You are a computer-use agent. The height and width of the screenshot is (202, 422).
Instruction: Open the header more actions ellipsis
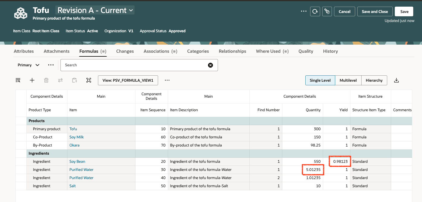point(304,11)
